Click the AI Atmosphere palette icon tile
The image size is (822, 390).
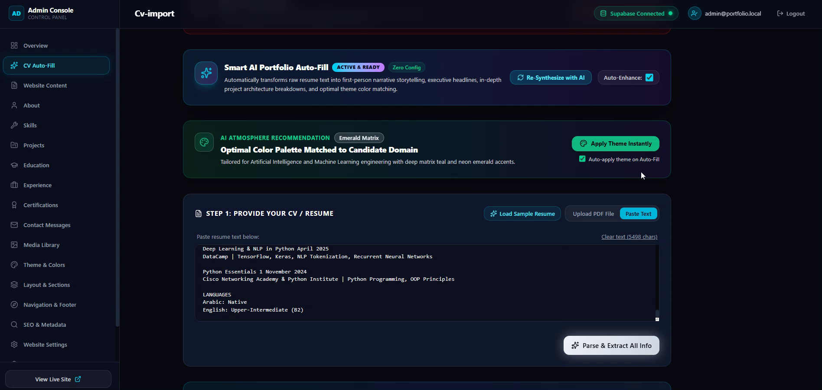(204, 142)
